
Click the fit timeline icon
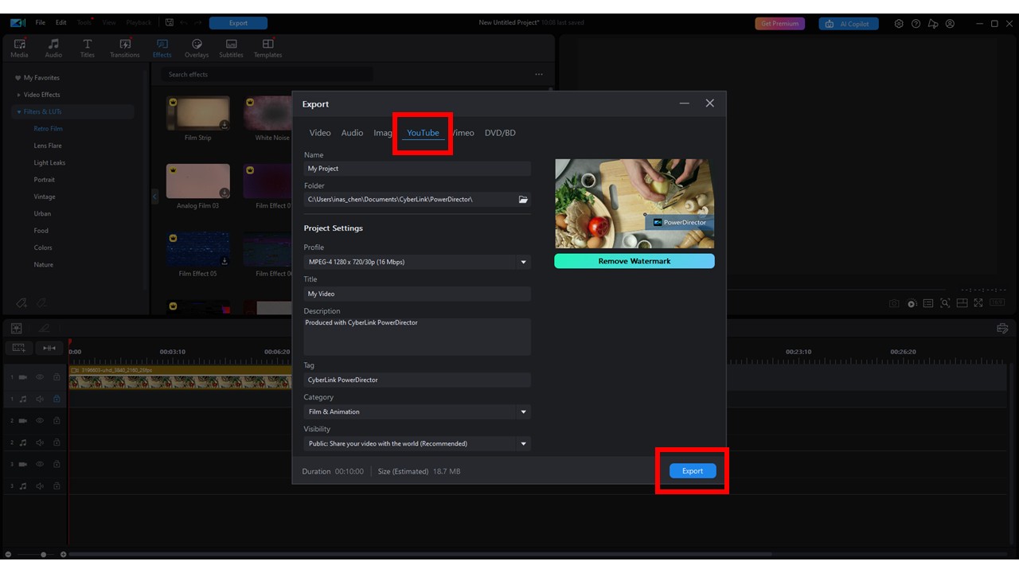pos(49,348)
